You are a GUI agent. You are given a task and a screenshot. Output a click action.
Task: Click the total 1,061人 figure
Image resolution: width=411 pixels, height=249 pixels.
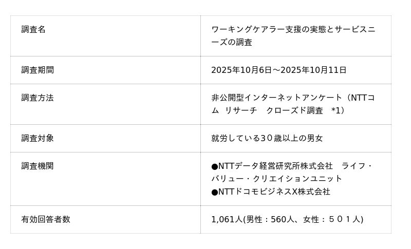click(x=227, y=219)
